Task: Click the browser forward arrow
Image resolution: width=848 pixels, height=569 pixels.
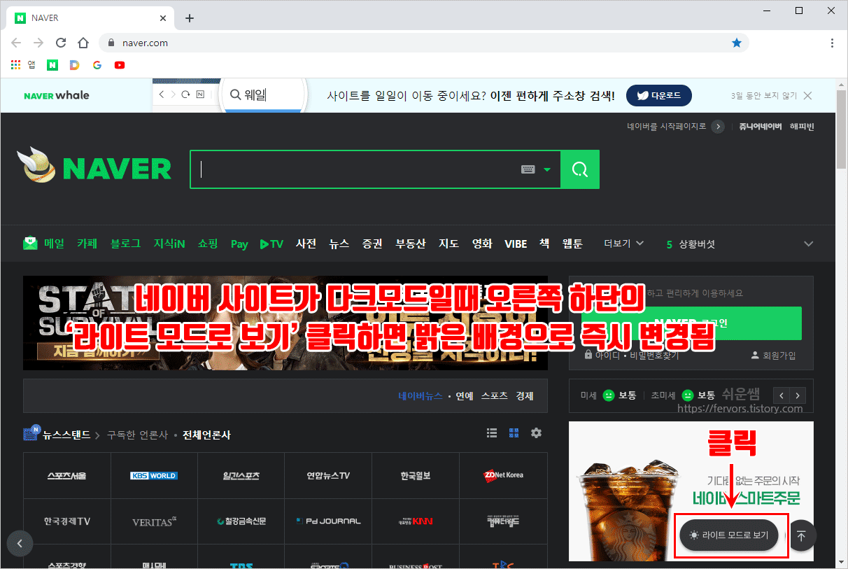Action: [x=38, y=43]
